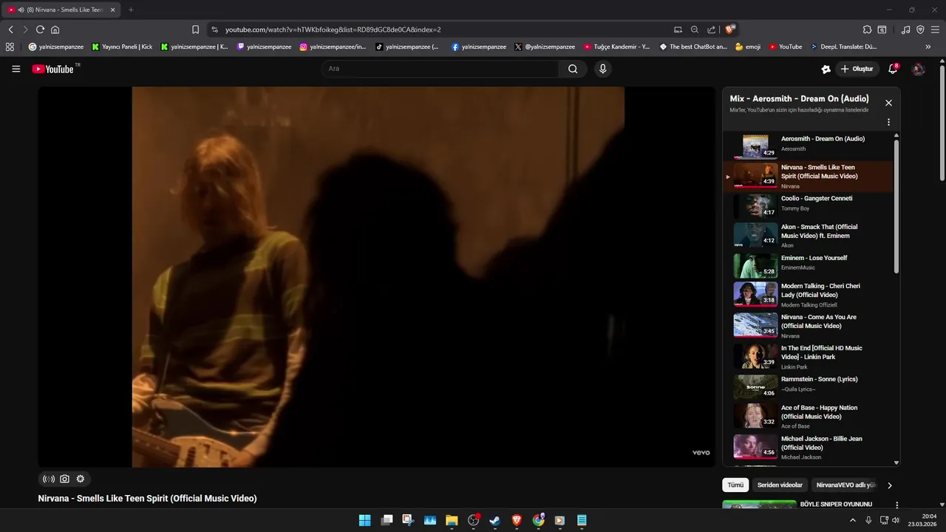Open Brave Shields lion icon
The image size is (946, 532).
(730, 30)
